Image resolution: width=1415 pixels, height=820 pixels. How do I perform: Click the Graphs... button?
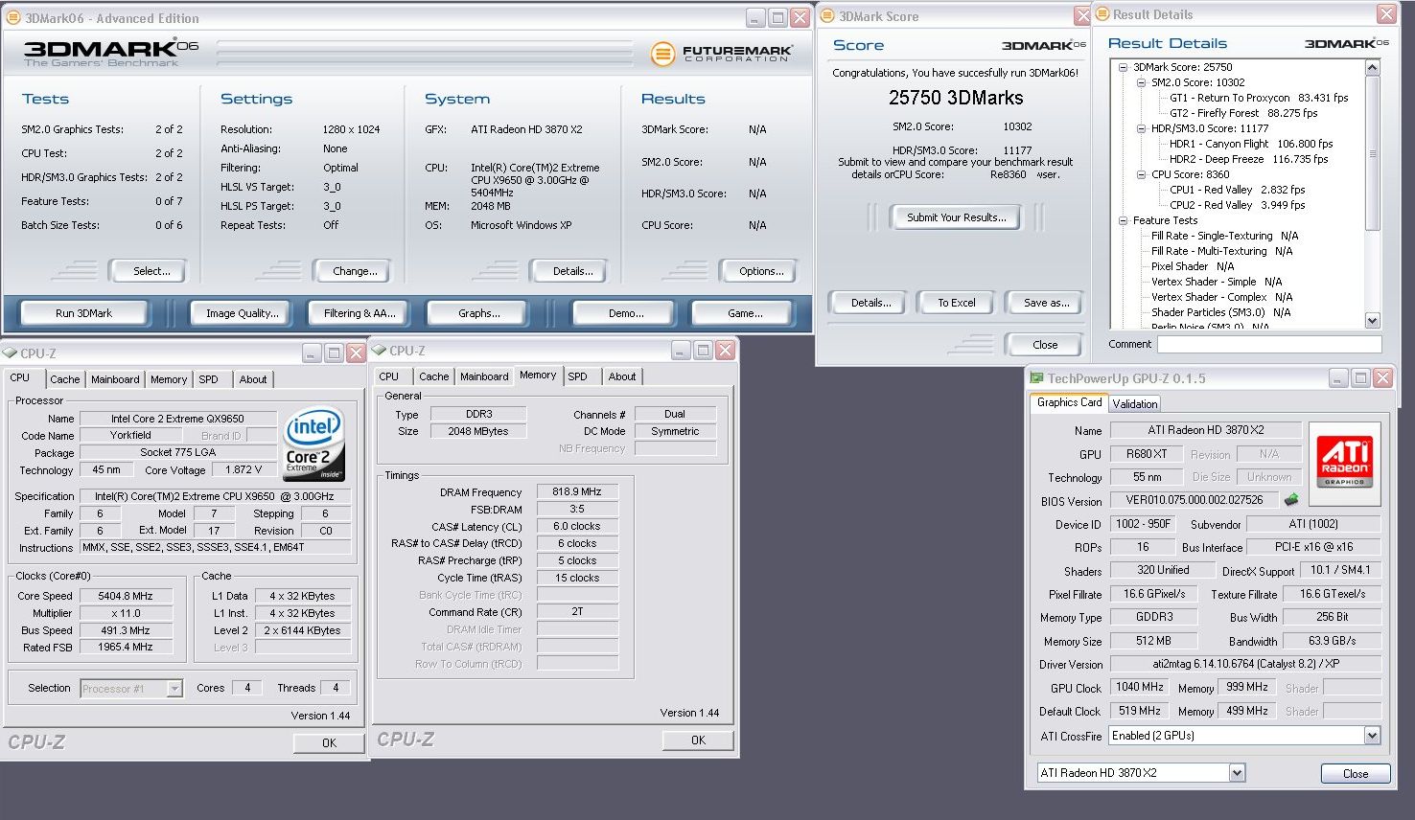tap(479, 313)
